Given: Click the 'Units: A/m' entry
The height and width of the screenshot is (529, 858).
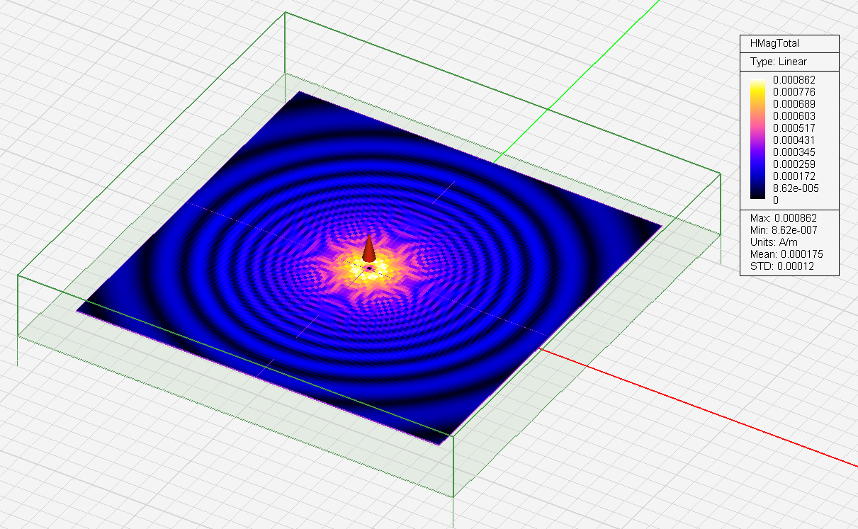Looking at the screenshot, I should click(773, 241).
